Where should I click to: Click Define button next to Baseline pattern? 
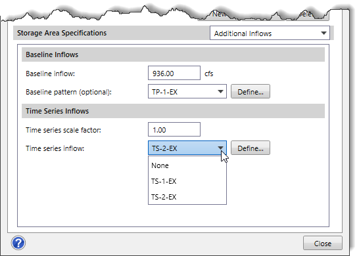click(x=251, y=91)
